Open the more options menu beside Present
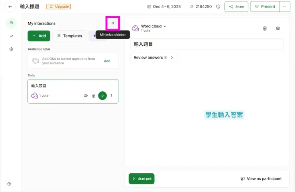This screenshot has height=192, width=295. [285, 7]
